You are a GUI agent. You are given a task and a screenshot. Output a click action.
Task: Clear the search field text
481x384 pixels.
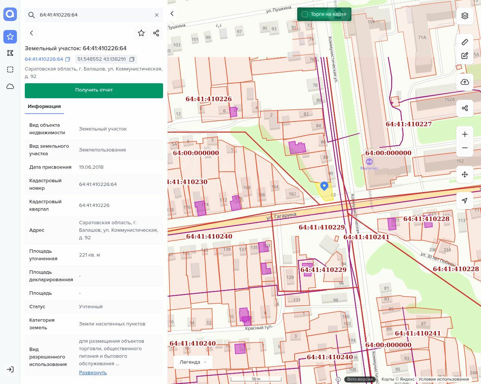click(157, 15)
